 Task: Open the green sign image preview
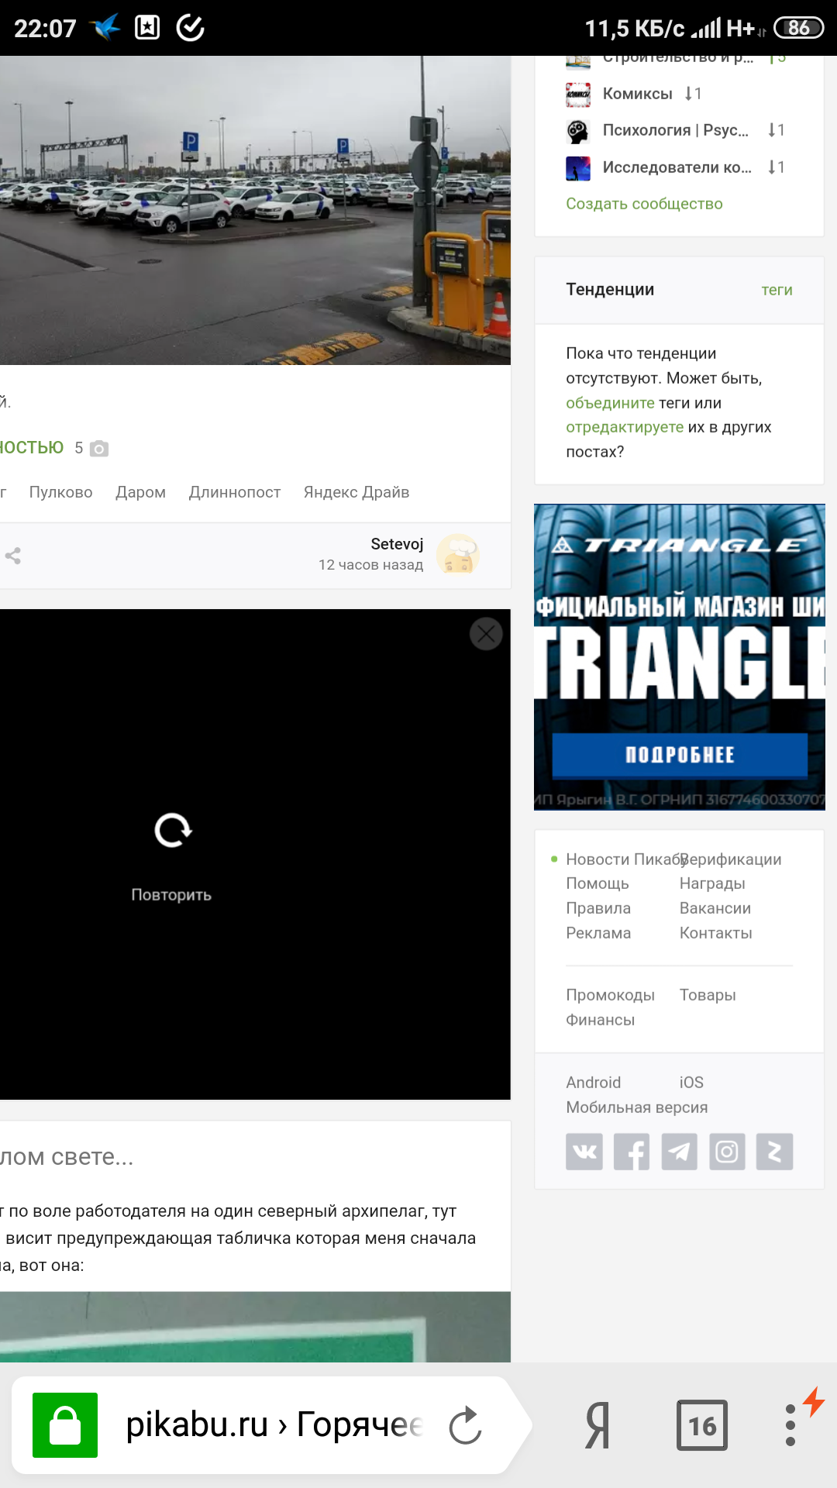pos(255,1327)
